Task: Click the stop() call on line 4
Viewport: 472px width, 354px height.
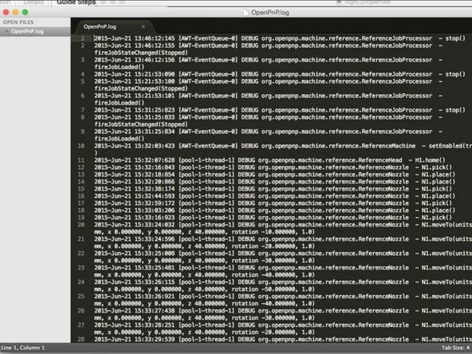Action: pos(455,74)
